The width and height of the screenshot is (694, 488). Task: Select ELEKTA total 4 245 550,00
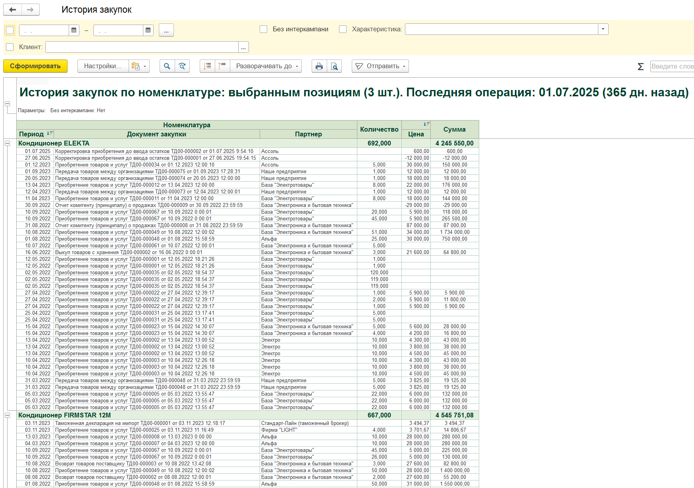click(455, 143)
